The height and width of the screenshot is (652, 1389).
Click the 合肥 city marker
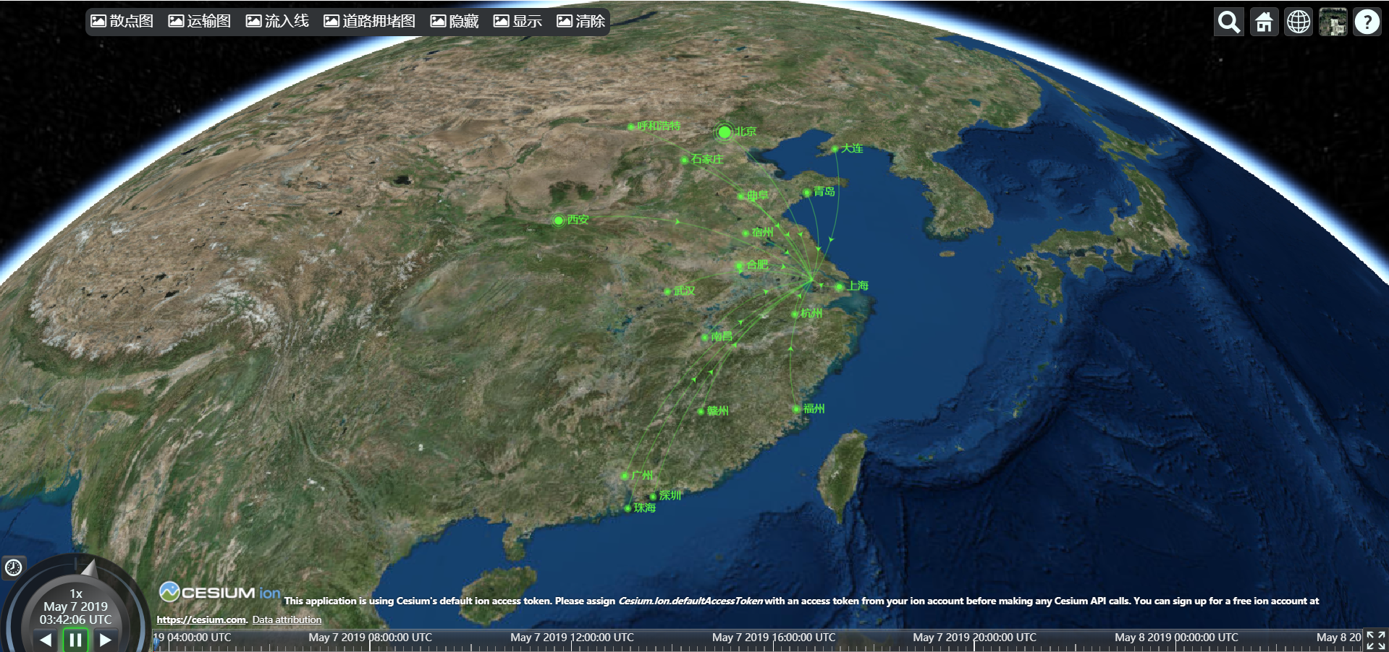[x=740, y=266]
